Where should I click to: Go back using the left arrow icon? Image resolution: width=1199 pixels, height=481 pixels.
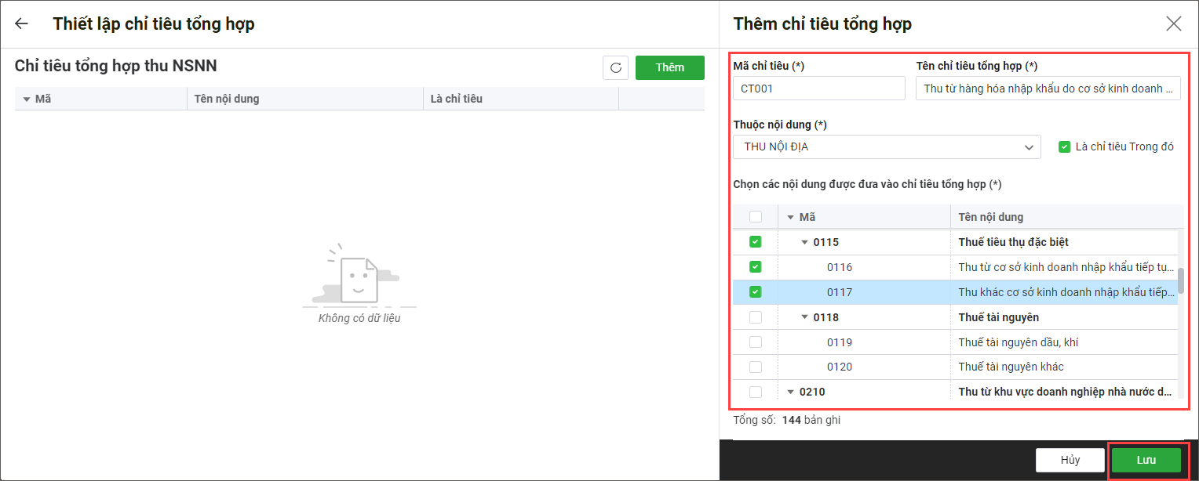point(21,24)
